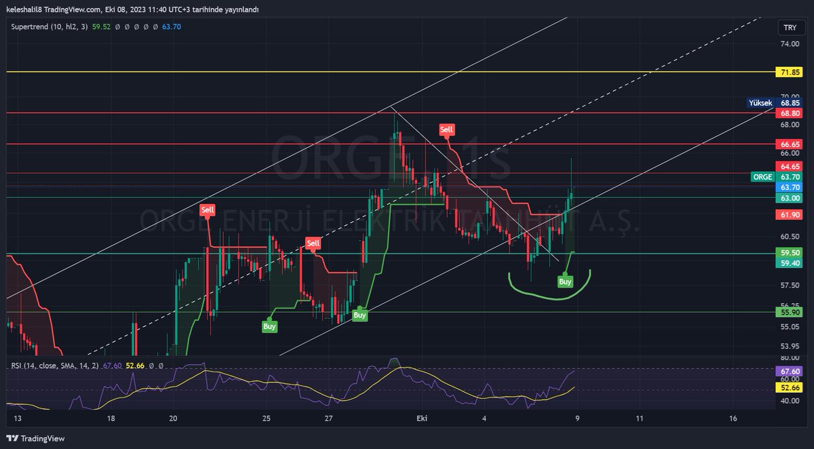Click the Buy marker above the green curve
814x449 pixels.
tap(565, 281)
